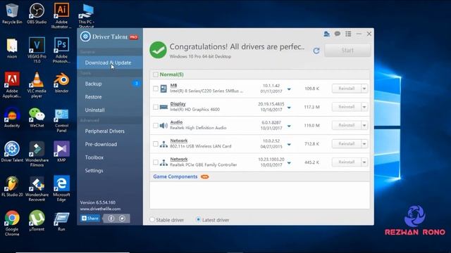The image size is (451, 253).
Task: Open Audio Reinstall button dropdown arrow
Action: click(x=364, y=125)
